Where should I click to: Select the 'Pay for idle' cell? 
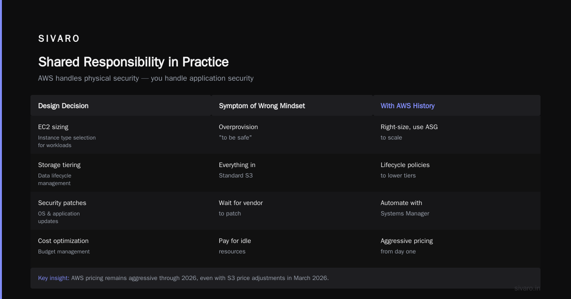click(235, 241)
